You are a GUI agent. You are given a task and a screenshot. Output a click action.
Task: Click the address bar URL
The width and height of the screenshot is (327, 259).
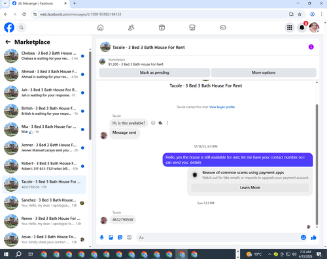pos(80,14)
